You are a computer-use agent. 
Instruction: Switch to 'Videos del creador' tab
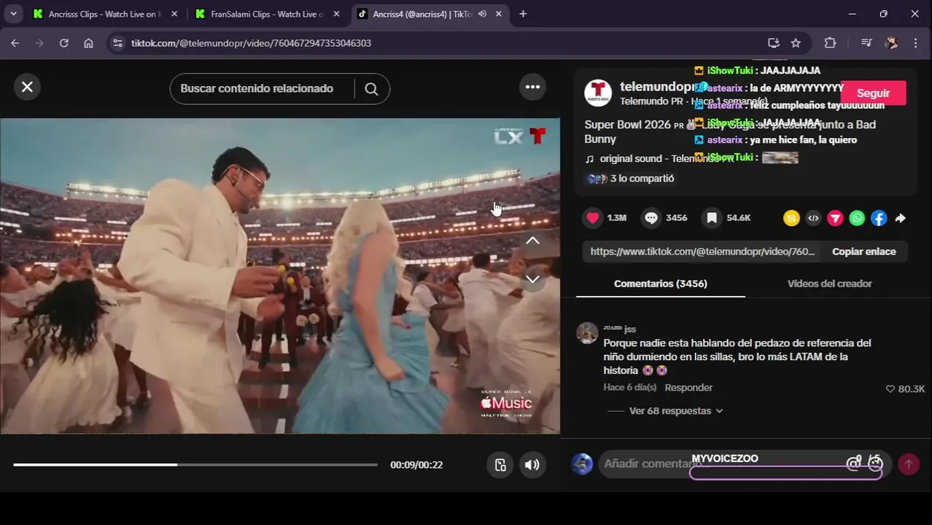click(x=830, y=284)
